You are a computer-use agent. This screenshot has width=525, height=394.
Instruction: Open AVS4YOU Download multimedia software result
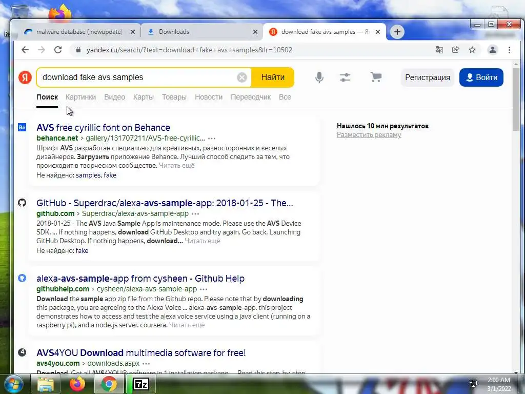point(141,353)
